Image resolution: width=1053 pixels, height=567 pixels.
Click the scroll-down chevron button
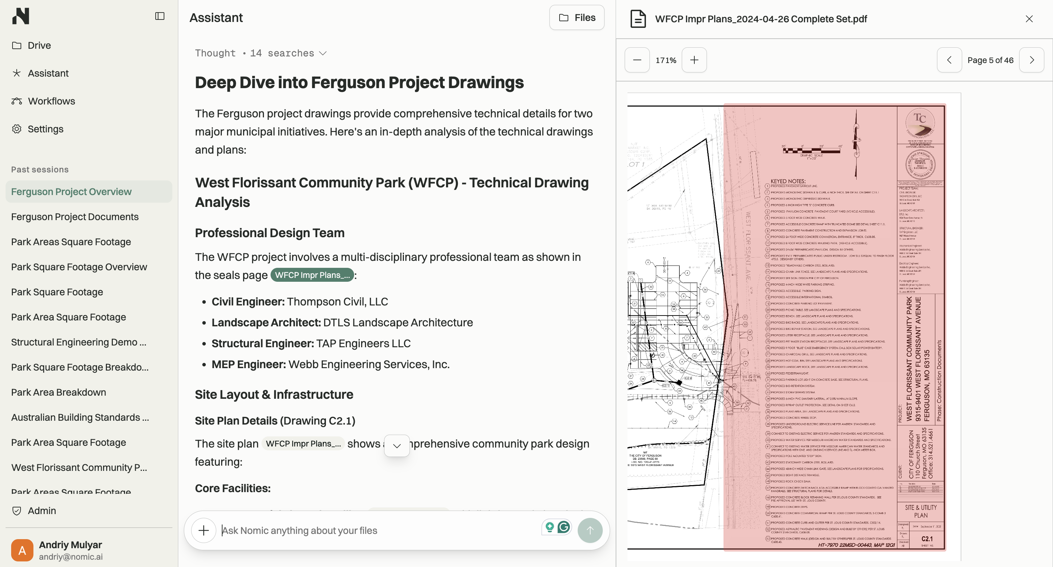(397, 445)
